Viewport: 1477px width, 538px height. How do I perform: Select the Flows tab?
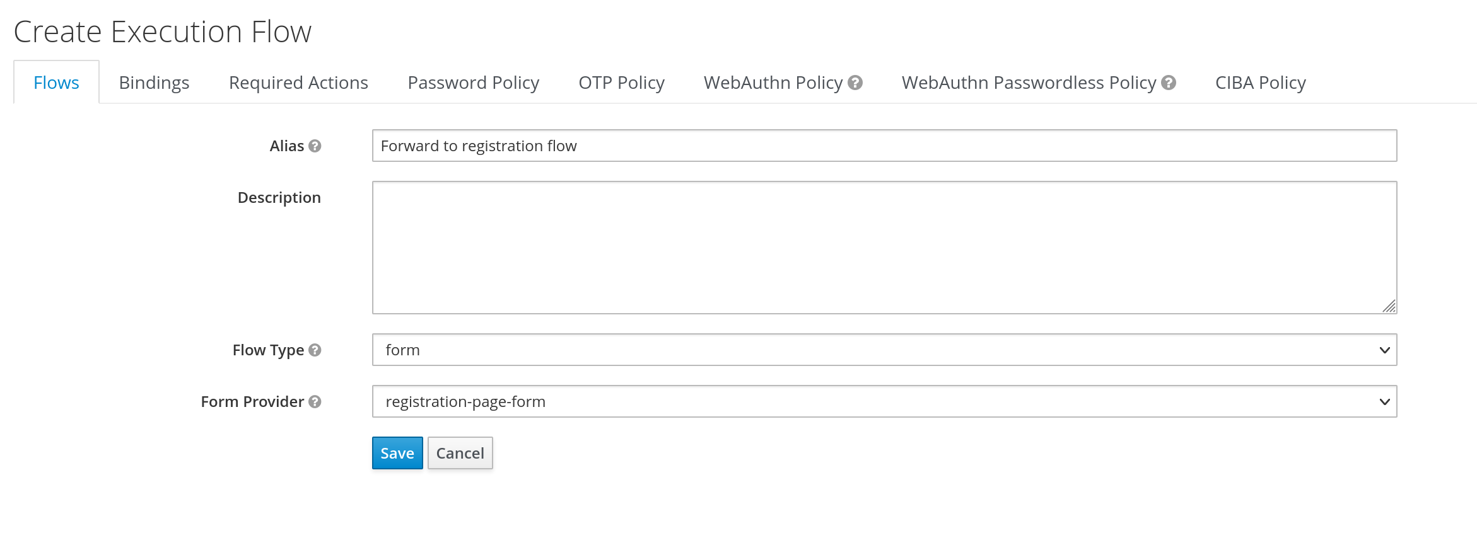pos(56,83)
